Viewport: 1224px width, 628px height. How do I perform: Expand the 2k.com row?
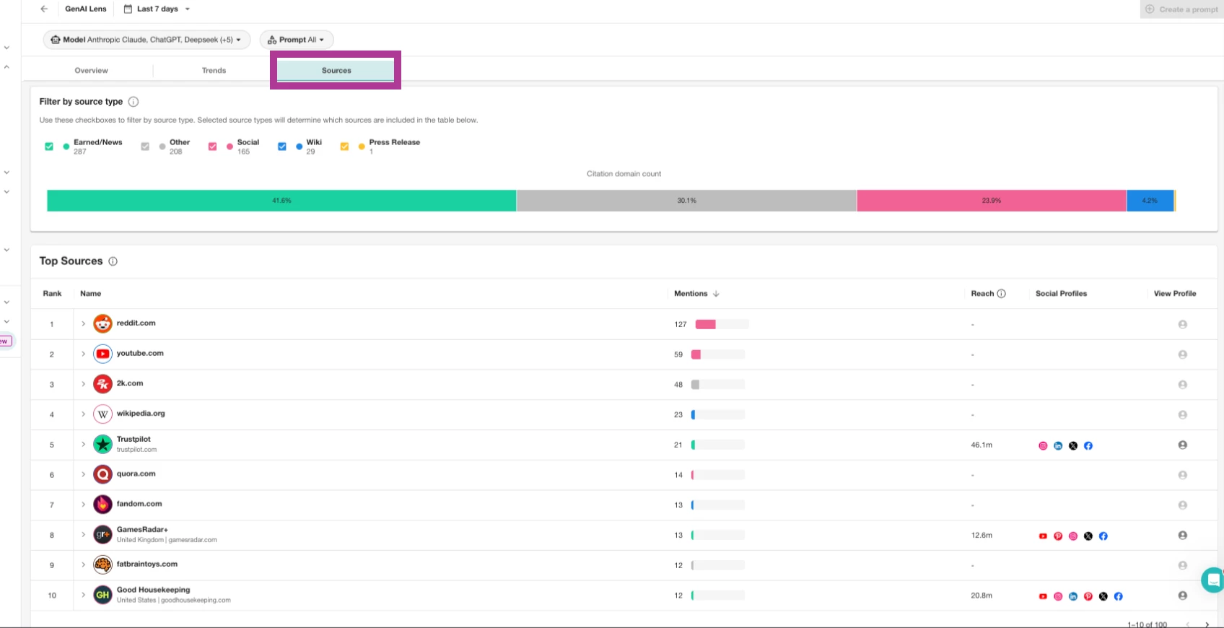coord(83,384)
